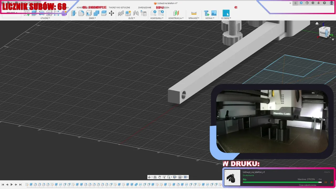This screenshot has width=336, height=189.
Task: Click the blue extensions/update icon in title bar
Action: pos(301,3)
